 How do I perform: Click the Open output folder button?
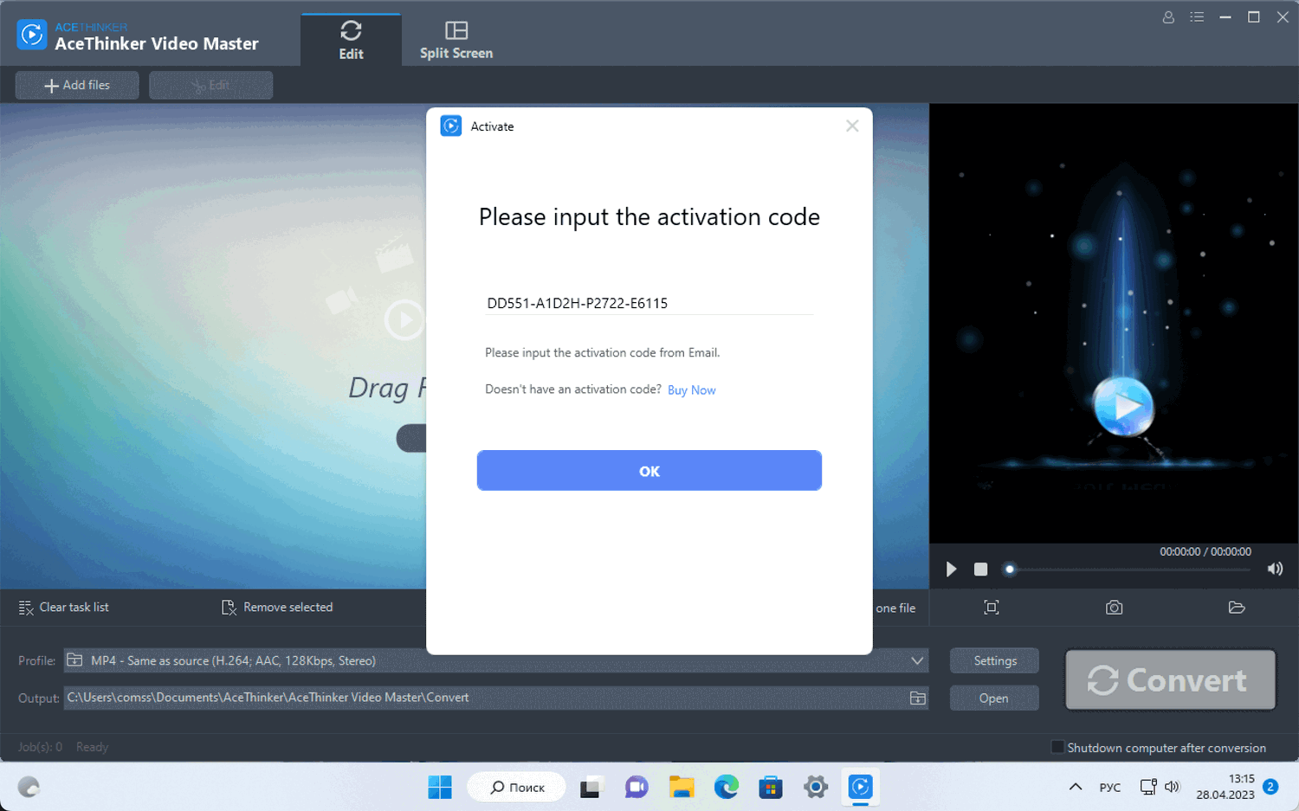coord(994,698)
